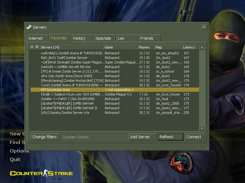
Task: Click the zs_a_school map cell
Action: point(165,71)
